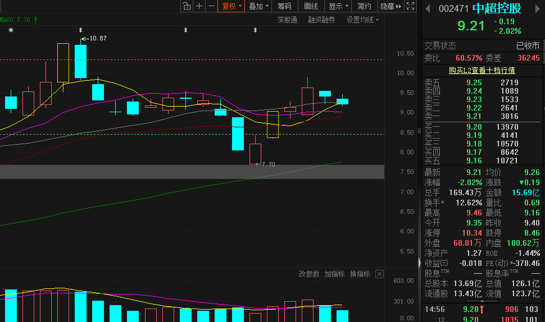Click 换指标 on the indicator panel
The height and width of the screenshot is (322, 545).
360,274
